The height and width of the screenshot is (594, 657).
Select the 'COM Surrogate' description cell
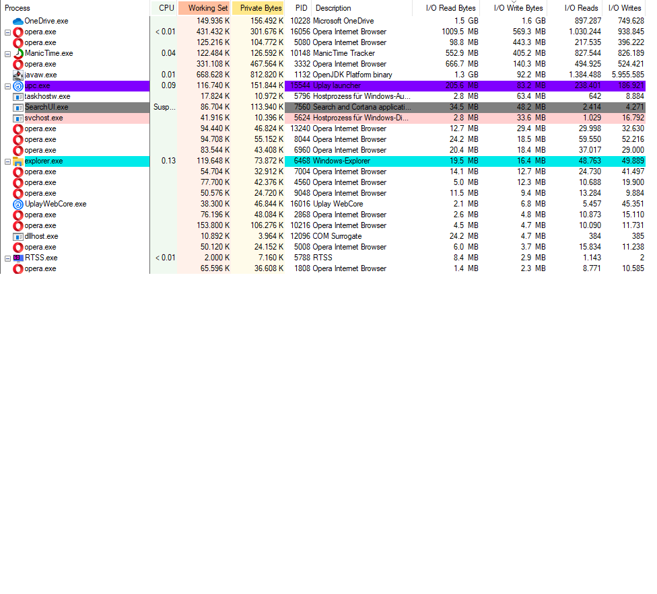[337, 237]
